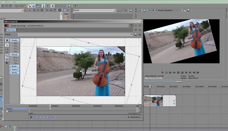Toggle Lock Aspect Ratio in Pan/Crop
This screenshot has width=228, height=131.
[x=7, y=56]
